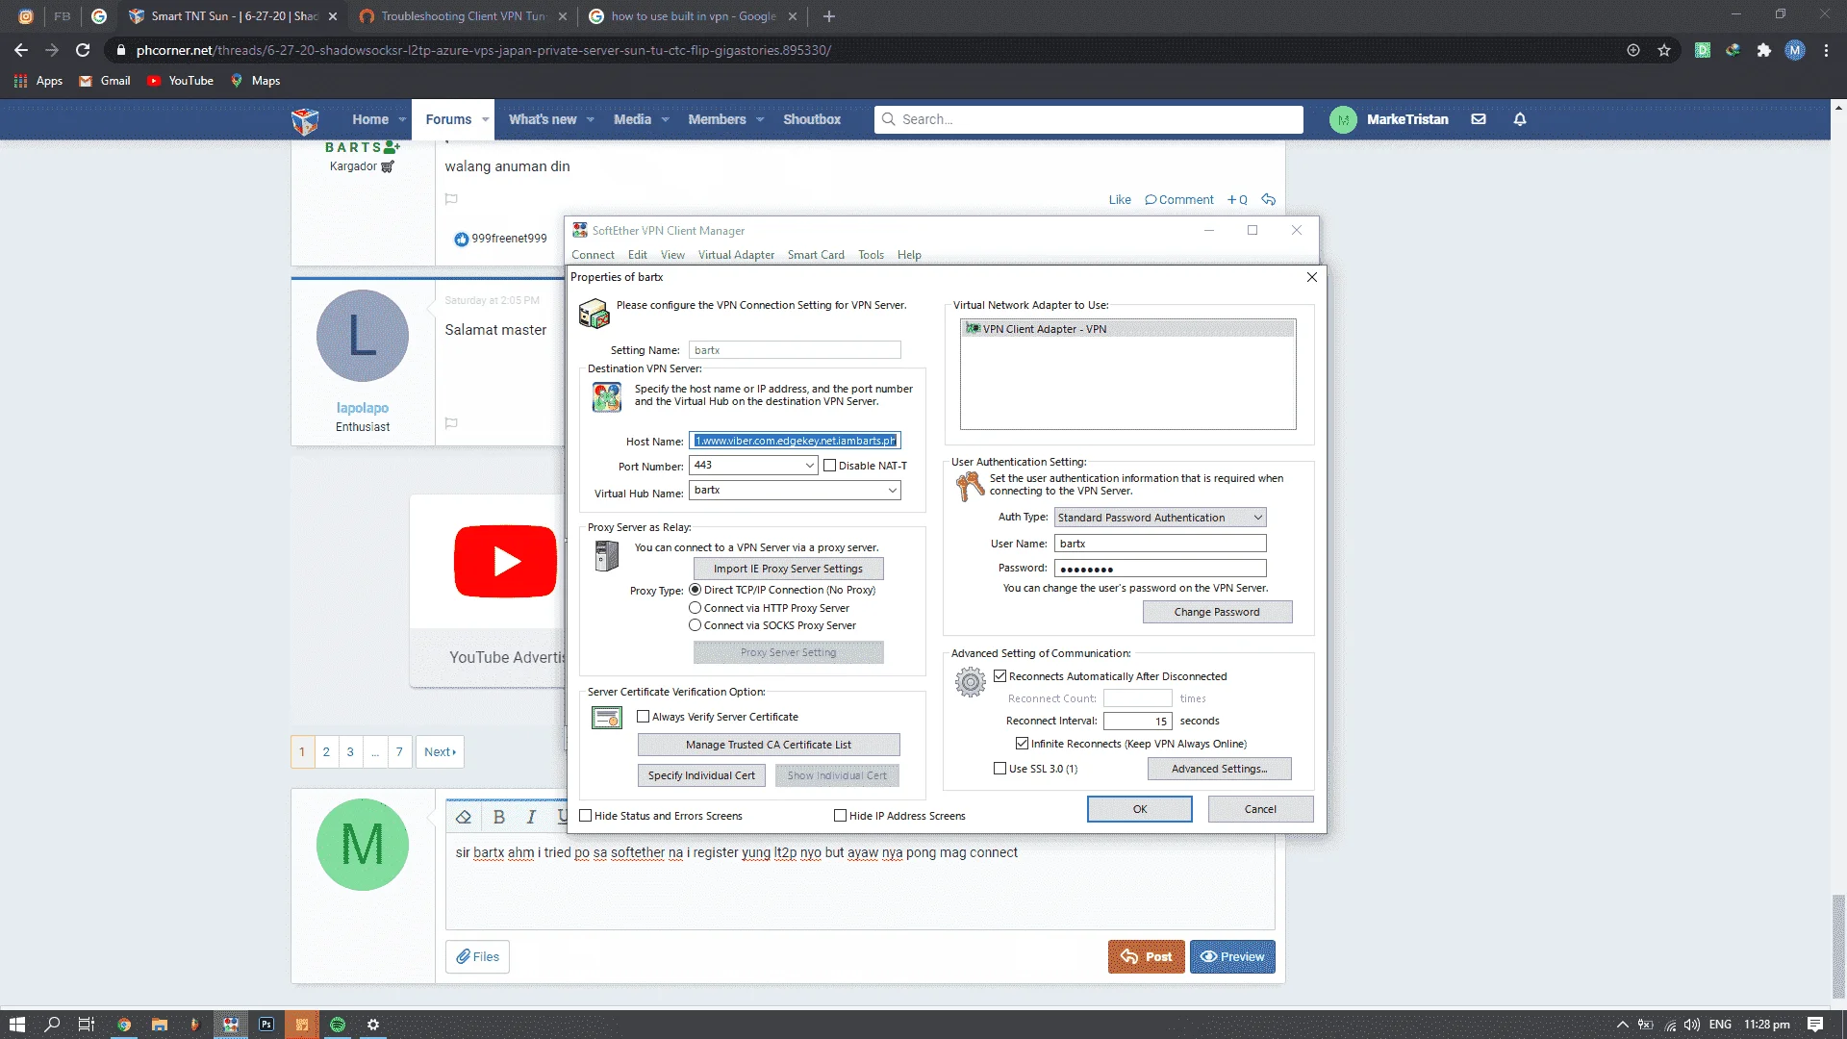Image resolution: width=1847 pixels, height=1039 pixels.
Task: Toggle italic in the reply editor
Action: click(531, 817)
